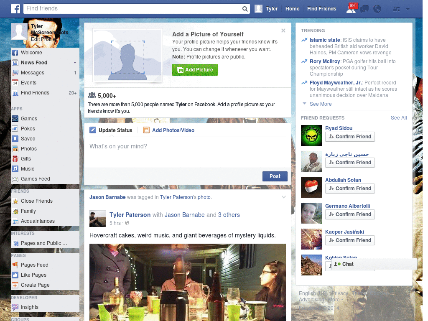Dismiss the Add a Picture card

(x=283, y=31)
